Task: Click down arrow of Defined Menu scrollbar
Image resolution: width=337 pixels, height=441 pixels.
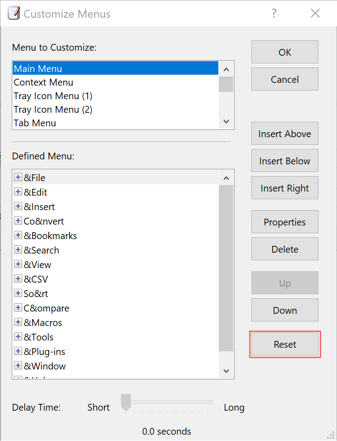Action: [226, 371]
